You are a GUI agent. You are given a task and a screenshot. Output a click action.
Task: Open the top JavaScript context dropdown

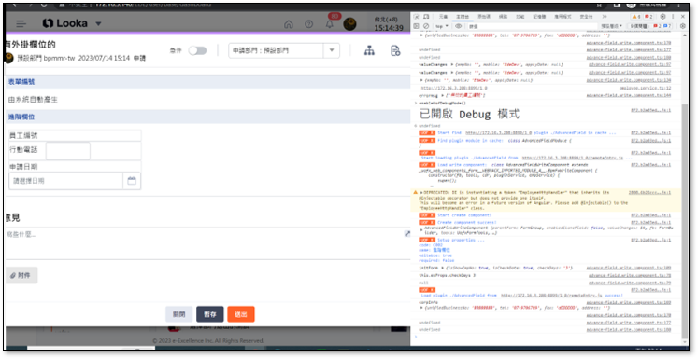pyautogui.click(x=442, y=26)
